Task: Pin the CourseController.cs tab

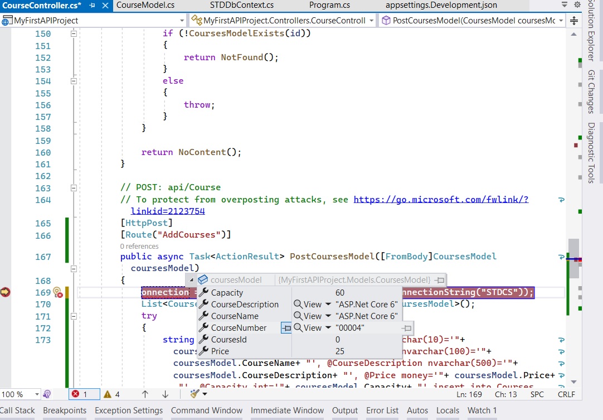Action: pyautogui.click(x=93, y=6)
